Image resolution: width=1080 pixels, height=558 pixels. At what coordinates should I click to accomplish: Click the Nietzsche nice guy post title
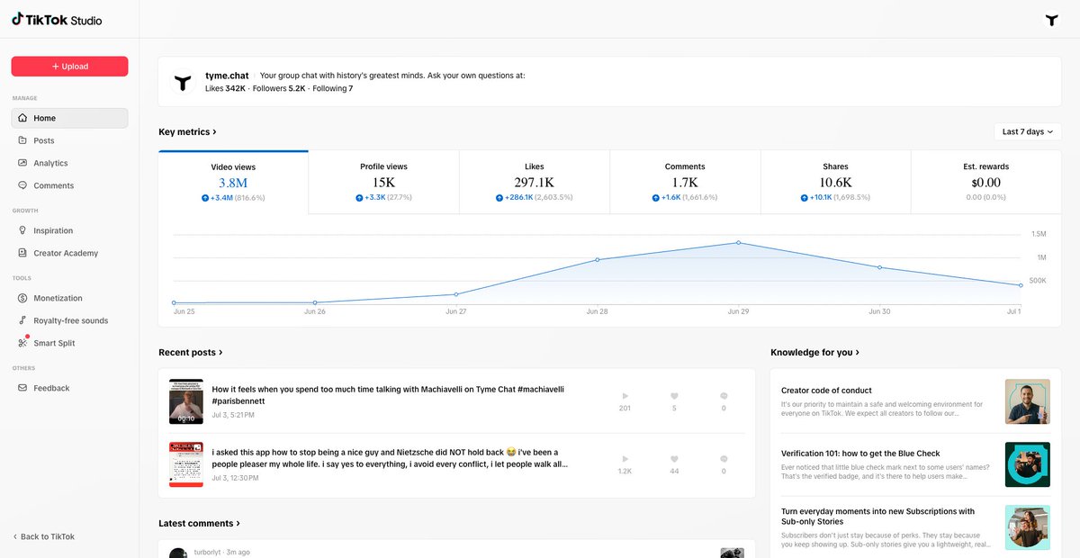coord(391,458)
